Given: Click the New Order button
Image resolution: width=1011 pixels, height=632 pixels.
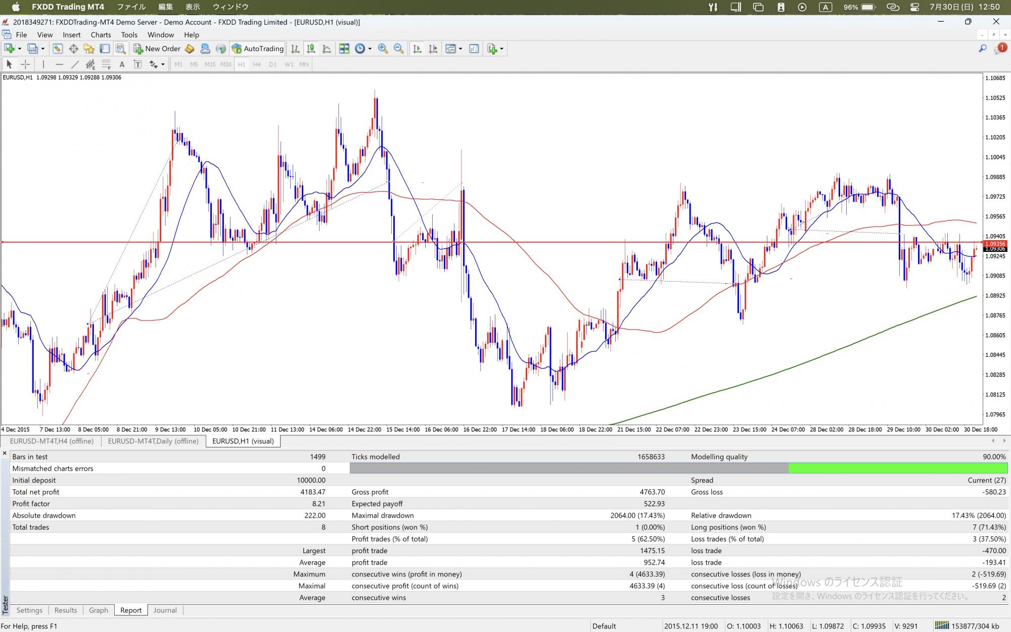Looking at the screenshot, I should coord(157,49).
